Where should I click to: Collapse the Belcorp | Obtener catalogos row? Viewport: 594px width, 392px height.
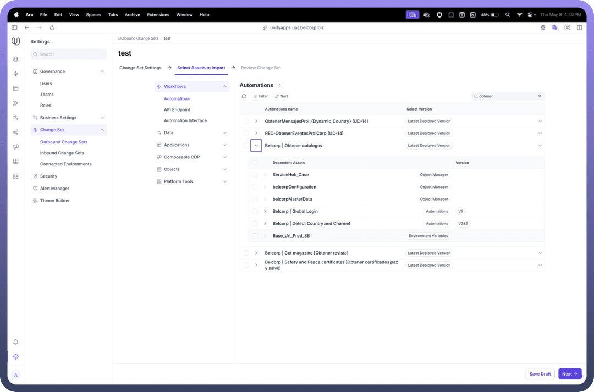[256, 146]
